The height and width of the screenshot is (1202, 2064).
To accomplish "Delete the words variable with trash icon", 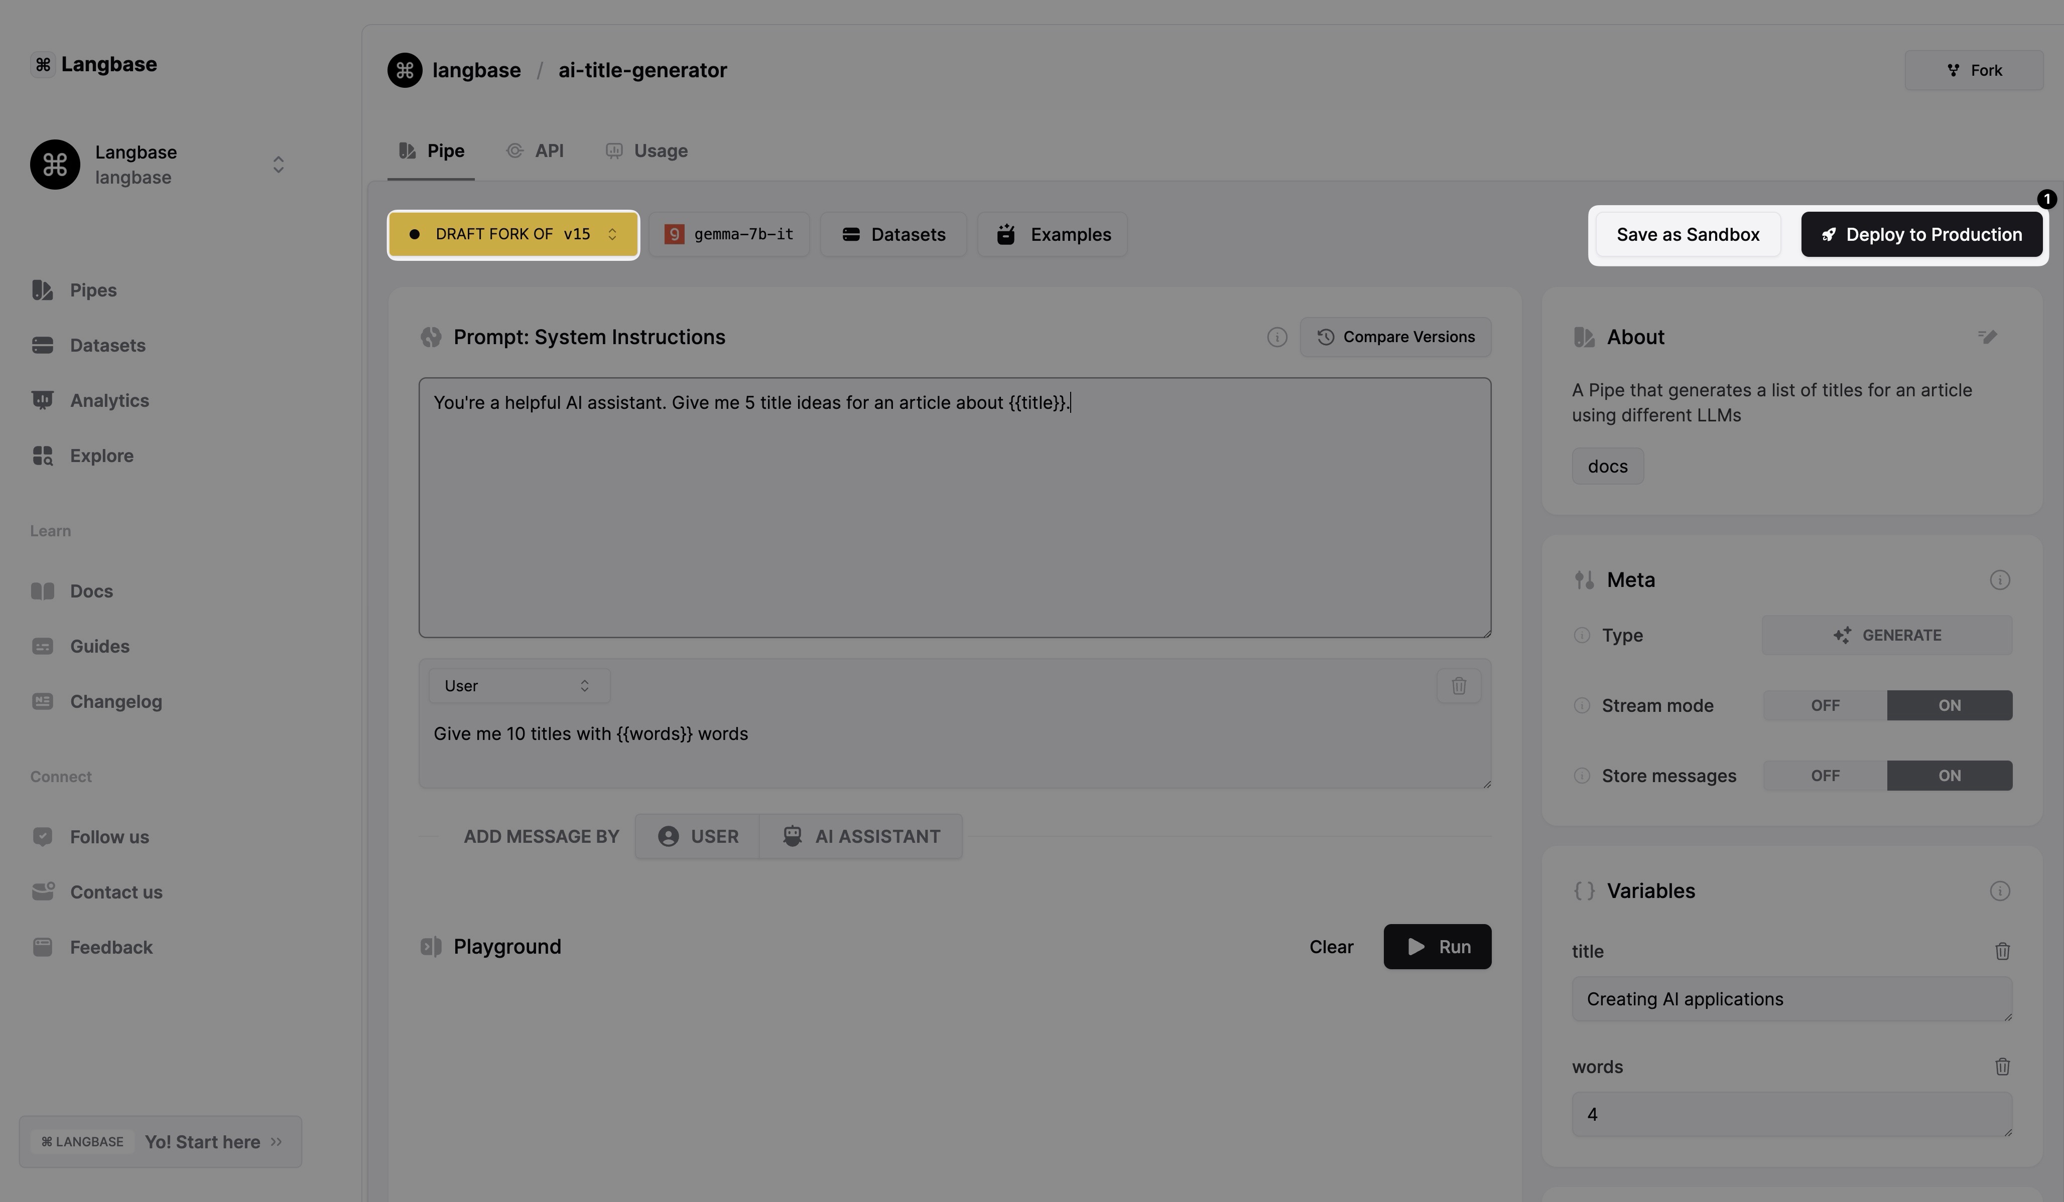I will (2002, 1066).
